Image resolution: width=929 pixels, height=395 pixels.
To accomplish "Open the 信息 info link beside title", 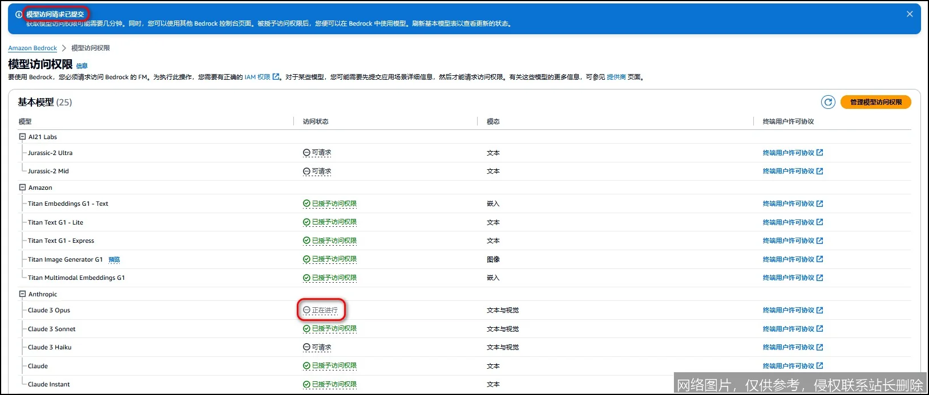I will click(x=82, y=66).
